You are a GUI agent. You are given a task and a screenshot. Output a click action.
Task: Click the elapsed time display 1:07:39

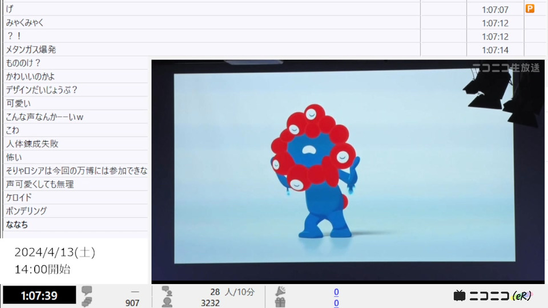click(39, 296)
